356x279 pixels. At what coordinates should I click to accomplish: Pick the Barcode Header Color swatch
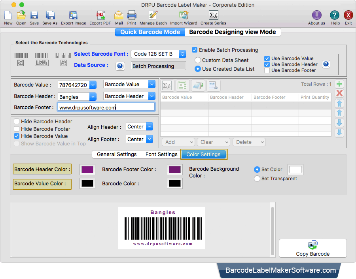pyautogui.click(x=87, y=170)
